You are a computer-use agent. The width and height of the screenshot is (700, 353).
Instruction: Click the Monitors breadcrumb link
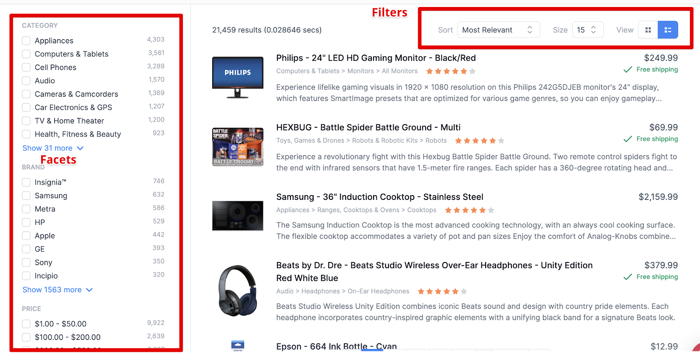point(360,71)
